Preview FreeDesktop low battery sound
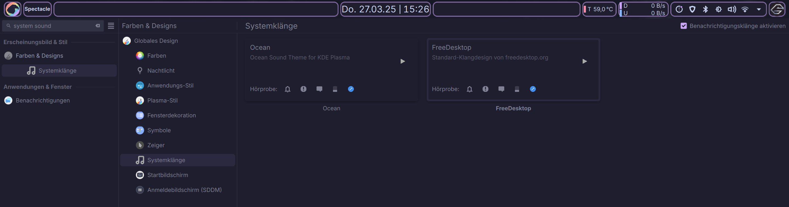Screen dimensions: 789x207 [x=517, y=89]
